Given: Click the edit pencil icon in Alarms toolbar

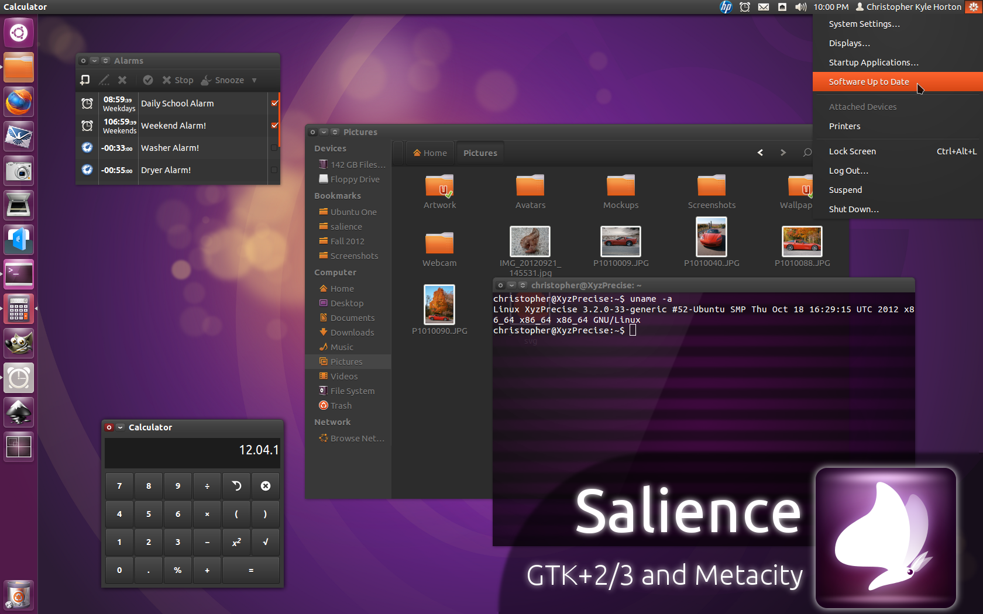Looking at the screenshot, I should coord(104,80).
